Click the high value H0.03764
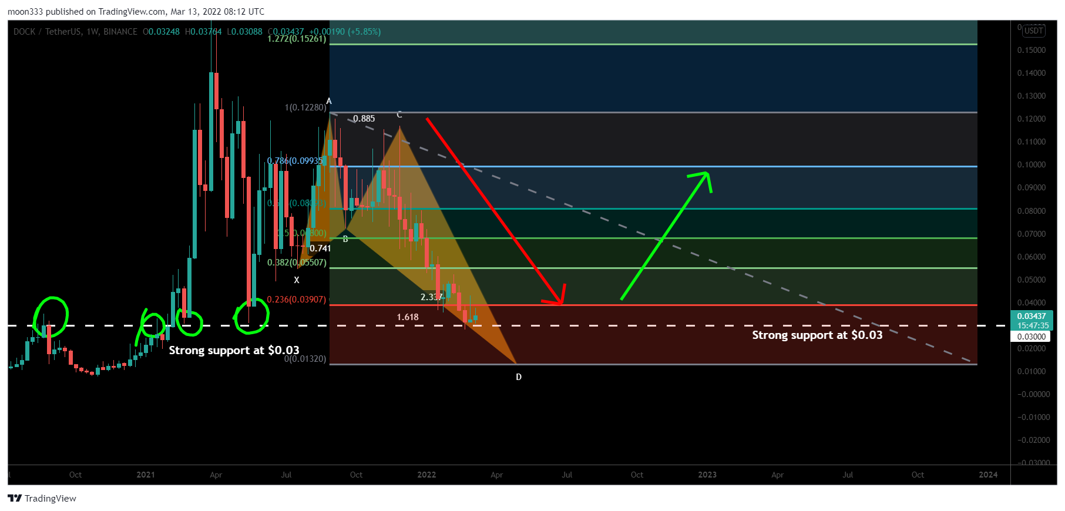Viewport: 1065px width, 511px height. pos(203,32)
